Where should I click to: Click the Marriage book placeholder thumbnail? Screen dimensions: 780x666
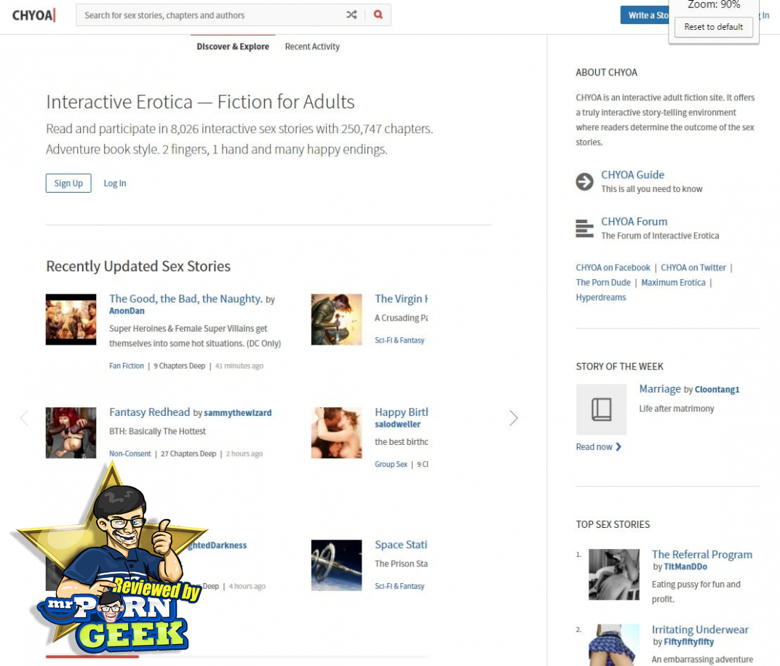click(601, 409)
